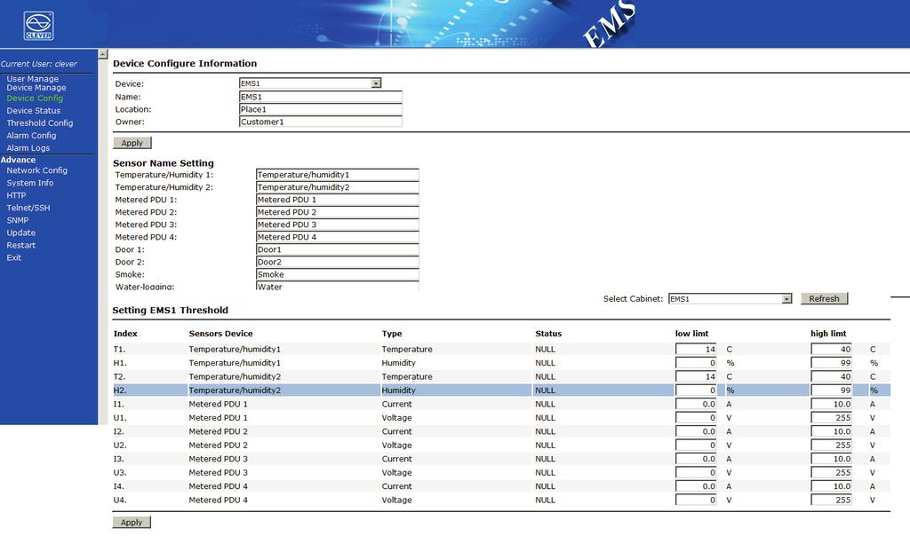Screen dimensions: 910x552
Task: Go to Threshold Config
Action: (x=39, y=123)
